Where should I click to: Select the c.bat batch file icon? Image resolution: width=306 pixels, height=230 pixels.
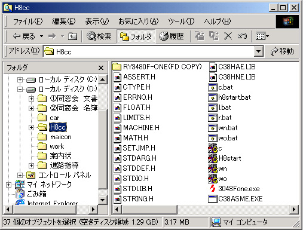click(x=213, y=87)
